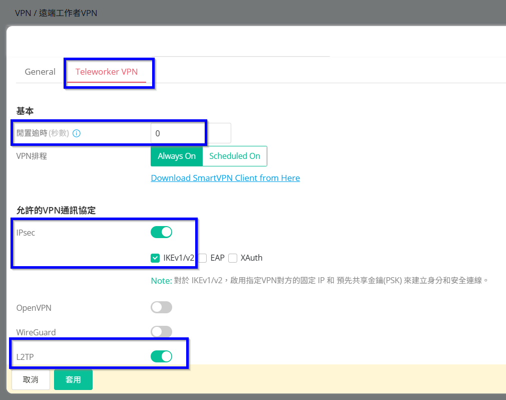Viewport: 506px width, 400px height.
Task: Uncheck the IKEv1/v2 checkbox
Action: pos(155,258)
